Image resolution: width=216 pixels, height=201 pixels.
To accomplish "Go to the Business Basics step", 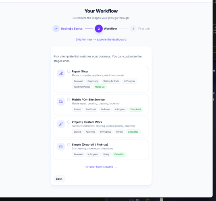I will pyautogui.click(x=72, y=29).
